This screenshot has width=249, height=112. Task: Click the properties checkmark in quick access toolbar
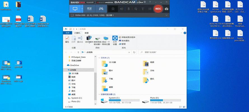pyautogui.click(x=70, y=29)
